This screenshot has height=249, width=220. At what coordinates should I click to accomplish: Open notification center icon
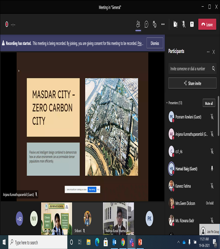215,243
